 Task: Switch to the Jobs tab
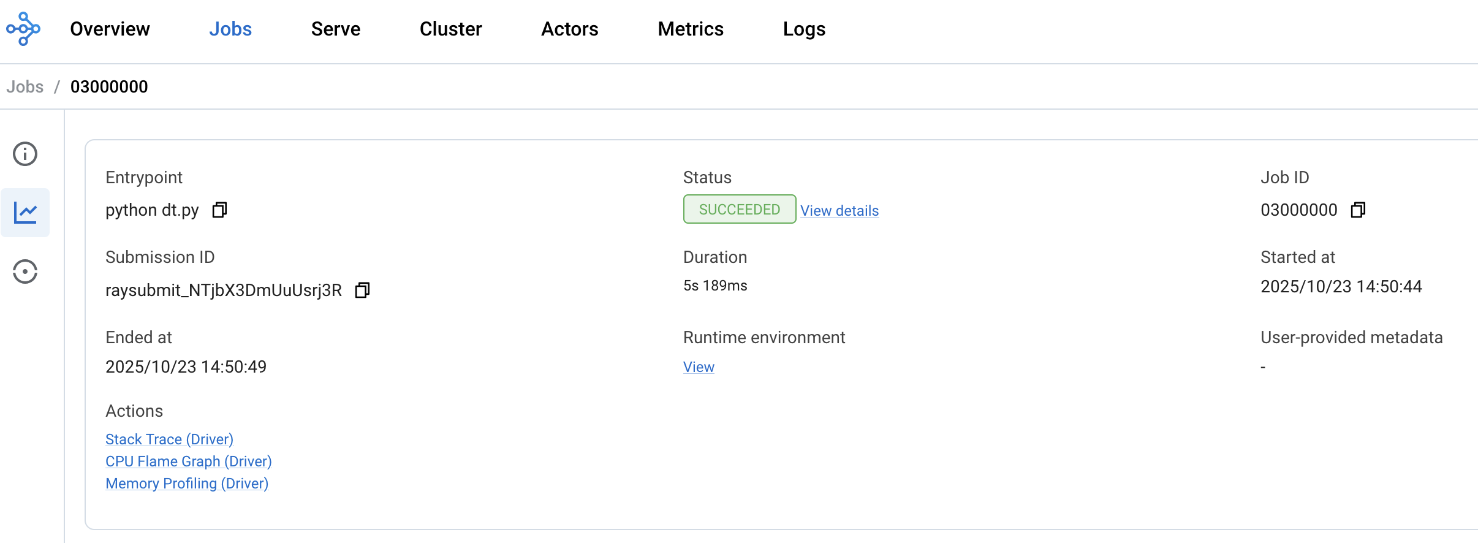click(x=230, y=29)
